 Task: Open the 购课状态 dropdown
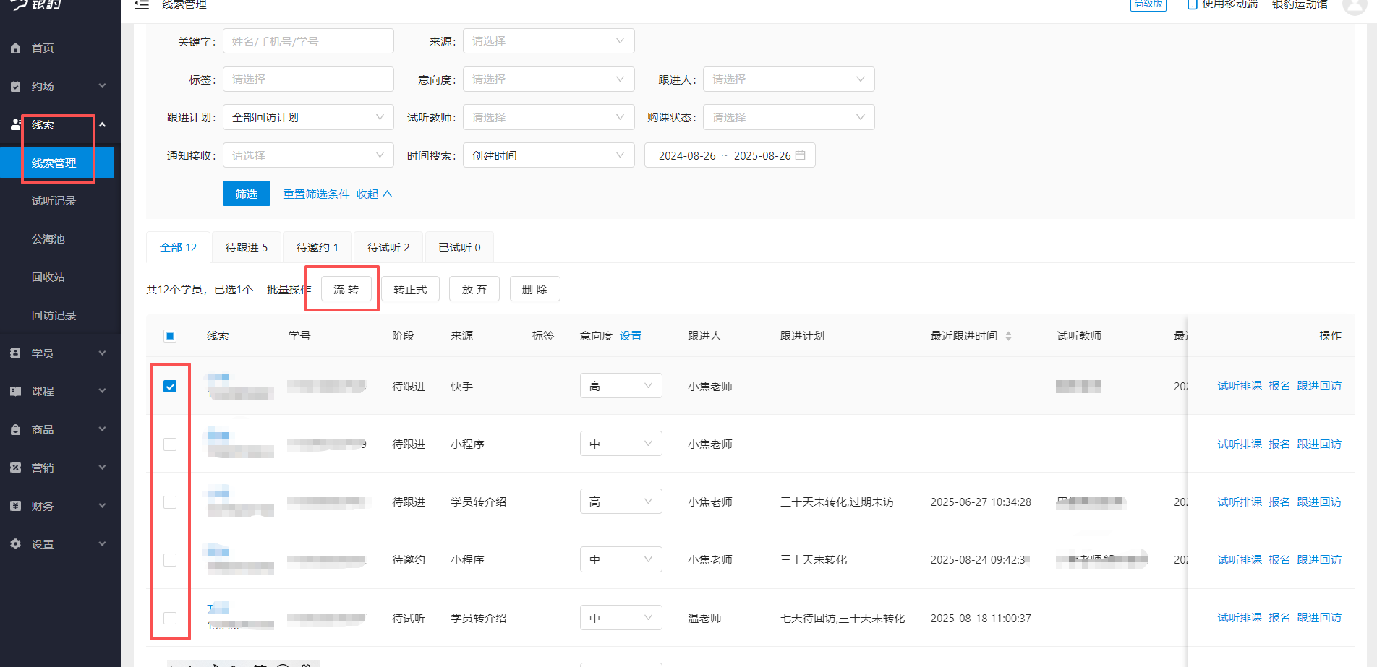[x=788, y=116]
